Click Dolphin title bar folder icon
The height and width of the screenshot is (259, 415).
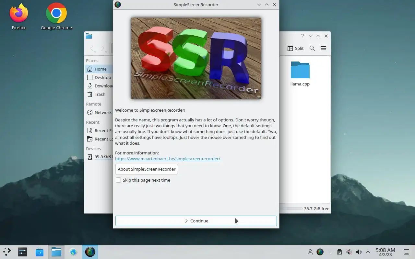pyautogui.click(x=89, y=36)
